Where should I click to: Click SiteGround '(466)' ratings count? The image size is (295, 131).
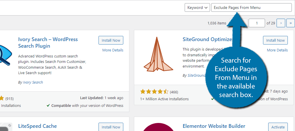[x=174, y=92]
